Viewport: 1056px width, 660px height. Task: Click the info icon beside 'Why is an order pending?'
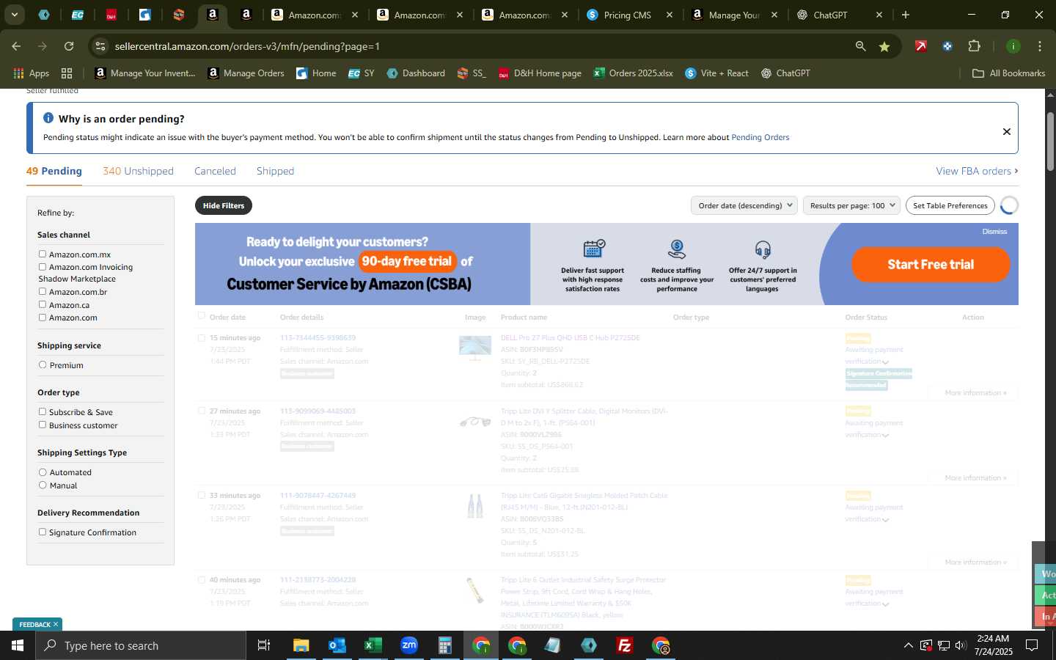point(48,118)
